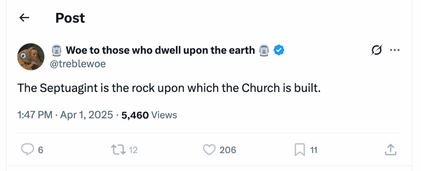This screenshot has height=171, width=421.
Task: Open the reply speech bubble icon
Action: [x=27, y=150]
